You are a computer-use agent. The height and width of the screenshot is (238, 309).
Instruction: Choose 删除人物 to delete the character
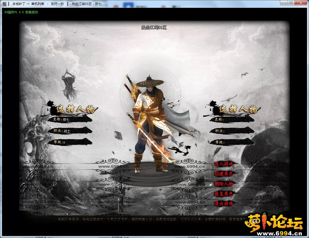pyautogui.click(x=224, y=184)
